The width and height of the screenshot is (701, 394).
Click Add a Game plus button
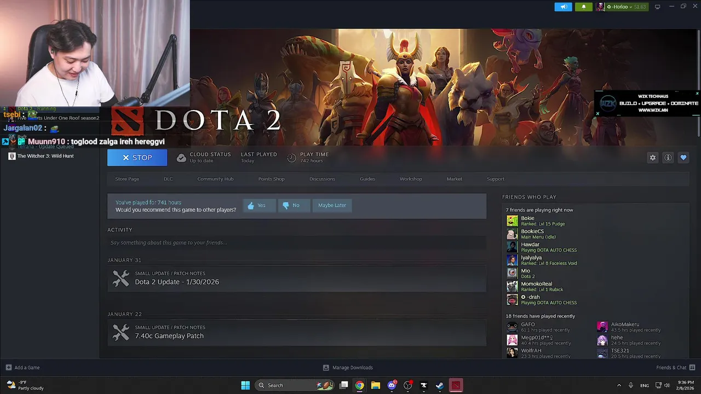pyautogui.click(x=8, y=368)
